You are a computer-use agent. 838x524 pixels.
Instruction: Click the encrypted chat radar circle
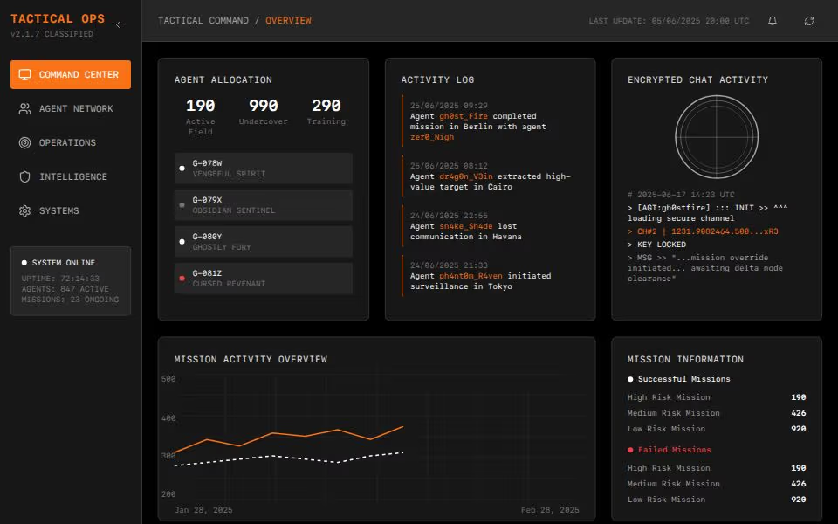click(717, 137)
